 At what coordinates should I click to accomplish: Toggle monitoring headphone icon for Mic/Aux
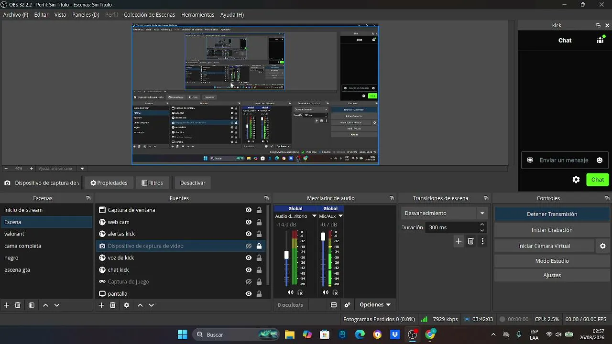[335, 292]
